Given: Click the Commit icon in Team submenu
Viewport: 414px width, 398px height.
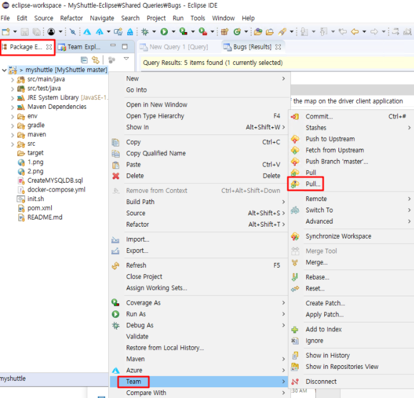Looking at the screenshot, I should (295, 117).
